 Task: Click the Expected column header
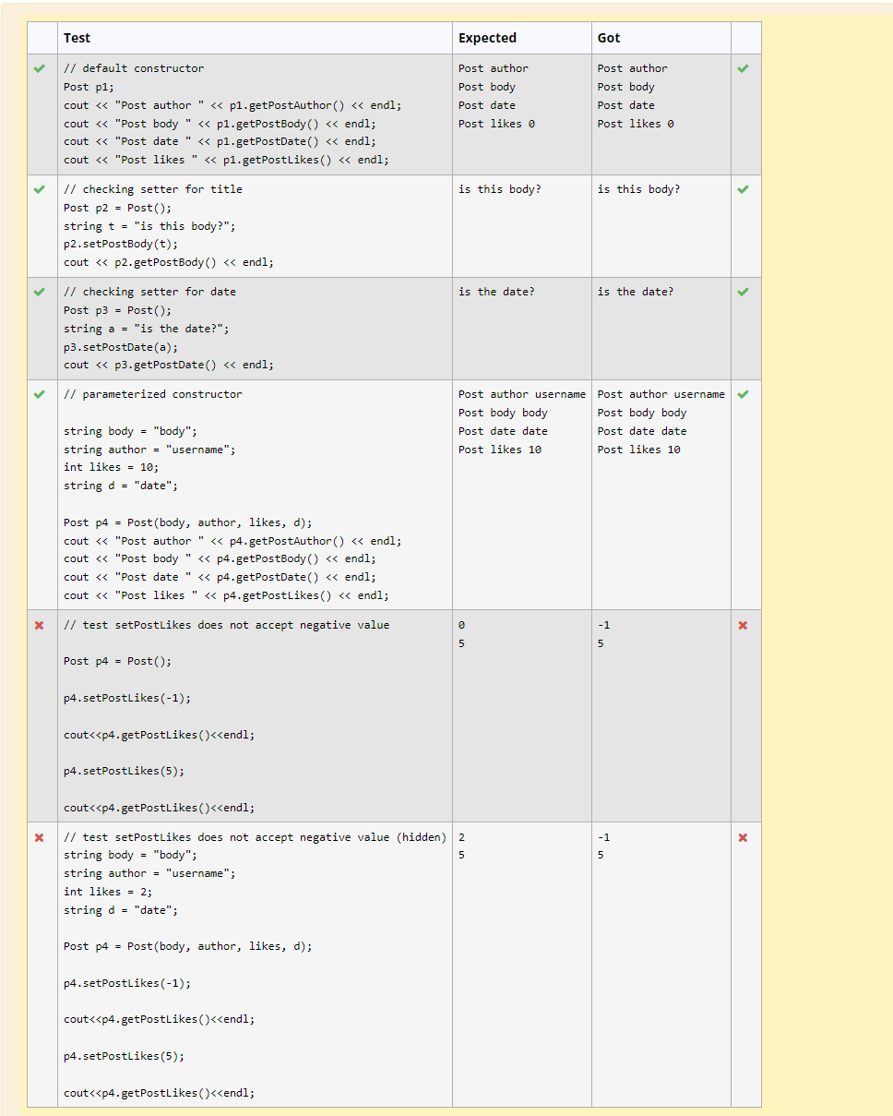482,38
